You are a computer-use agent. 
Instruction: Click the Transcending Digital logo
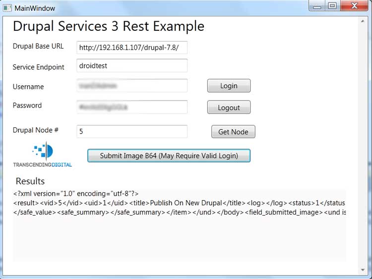coord(43,155)
